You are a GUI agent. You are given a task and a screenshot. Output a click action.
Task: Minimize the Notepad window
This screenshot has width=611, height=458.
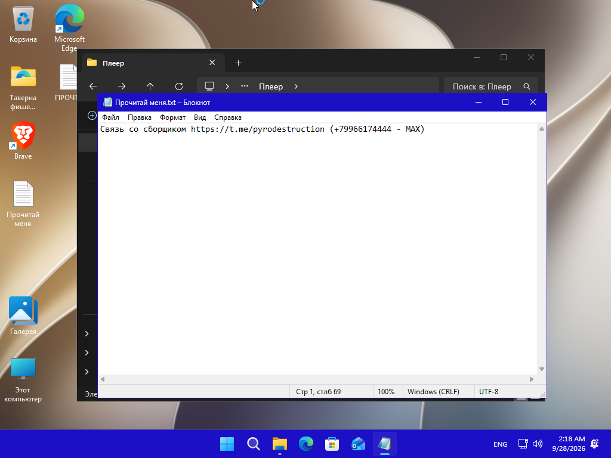pyautogui.click(x=479, y=102)
